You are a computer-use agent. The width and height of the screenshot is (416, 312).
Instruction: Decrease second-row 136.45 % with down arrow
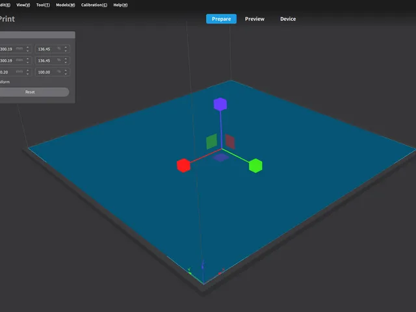pos(66,62)
